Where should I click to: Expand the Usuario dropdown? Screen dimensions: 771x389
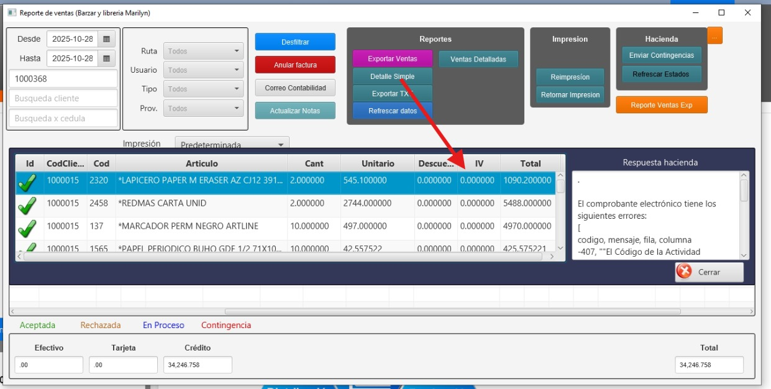[x=203, y=71]
